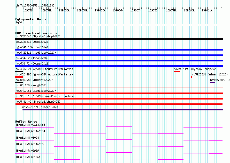Click ruler position 139852k
230x163 pixels.
pyautogui.click(x=46, y=10)
